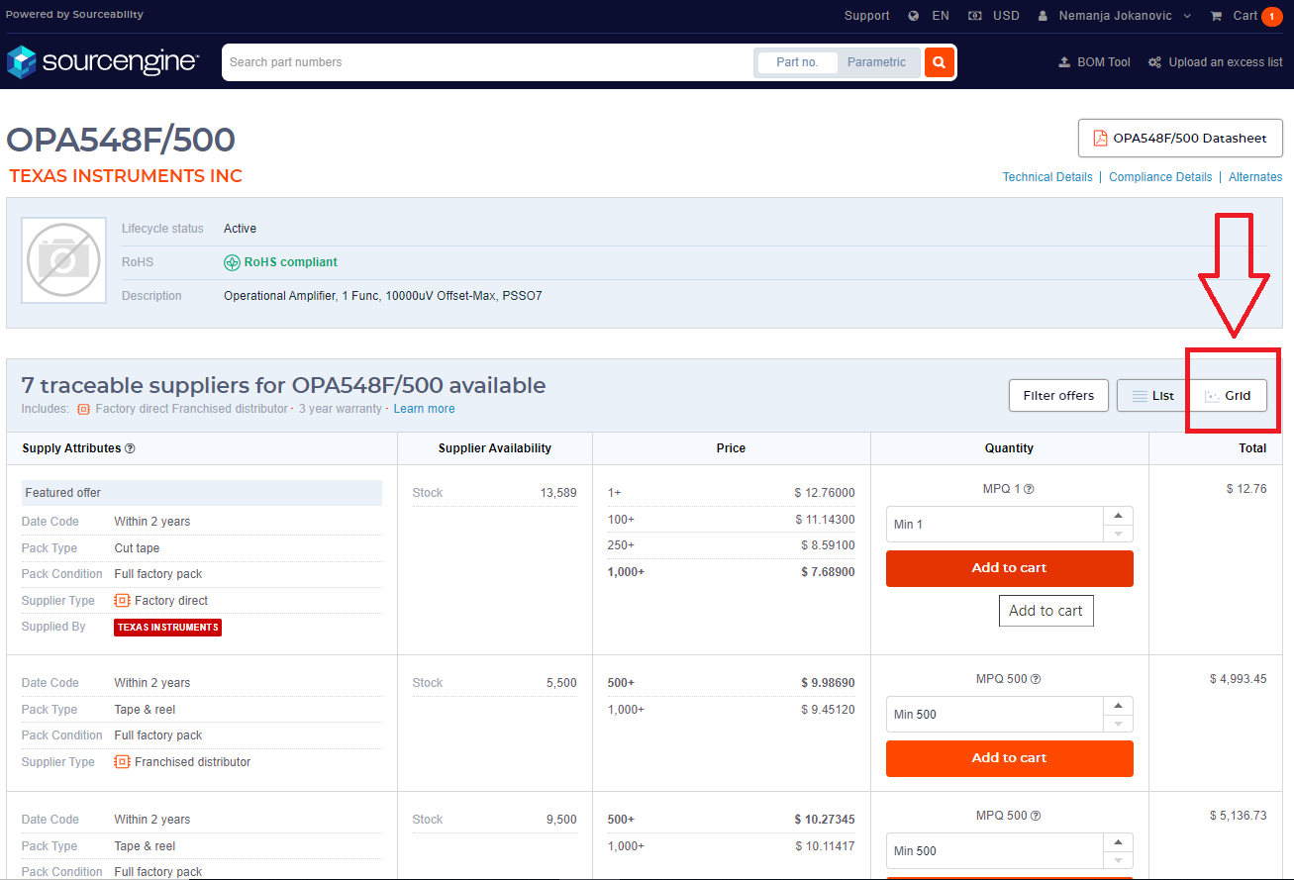The image size is (1294, 880).
Task: Click the Factory direct chip icon
Action: (x=122, y=601)
